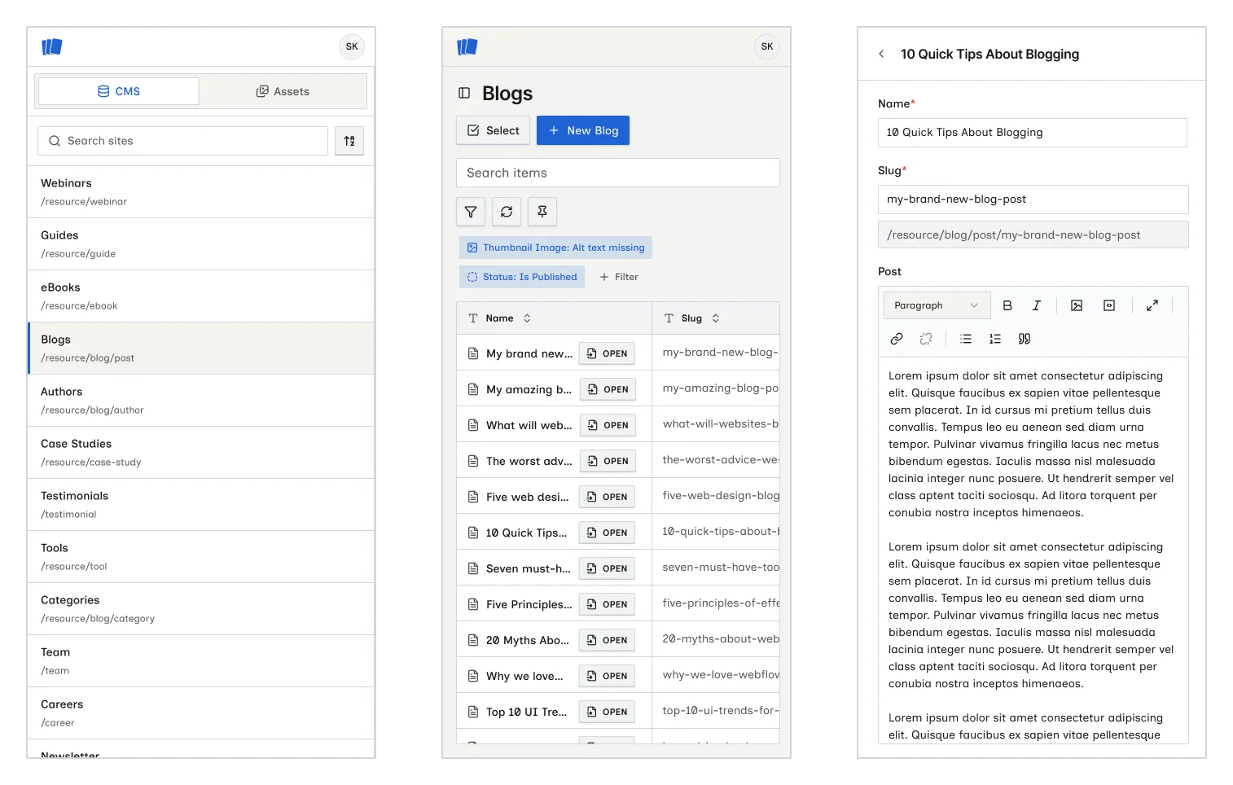The width and height of the screenshot is (1233, 785).
Task: Expand the Post editor to fullscreen
Action: tap(1152, 305)
